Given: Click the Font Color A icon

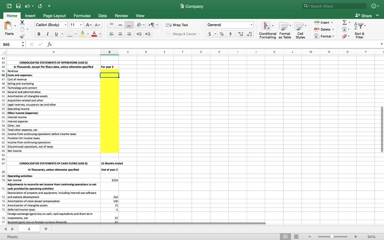Looking at the screenshot, I should [94, 34].
